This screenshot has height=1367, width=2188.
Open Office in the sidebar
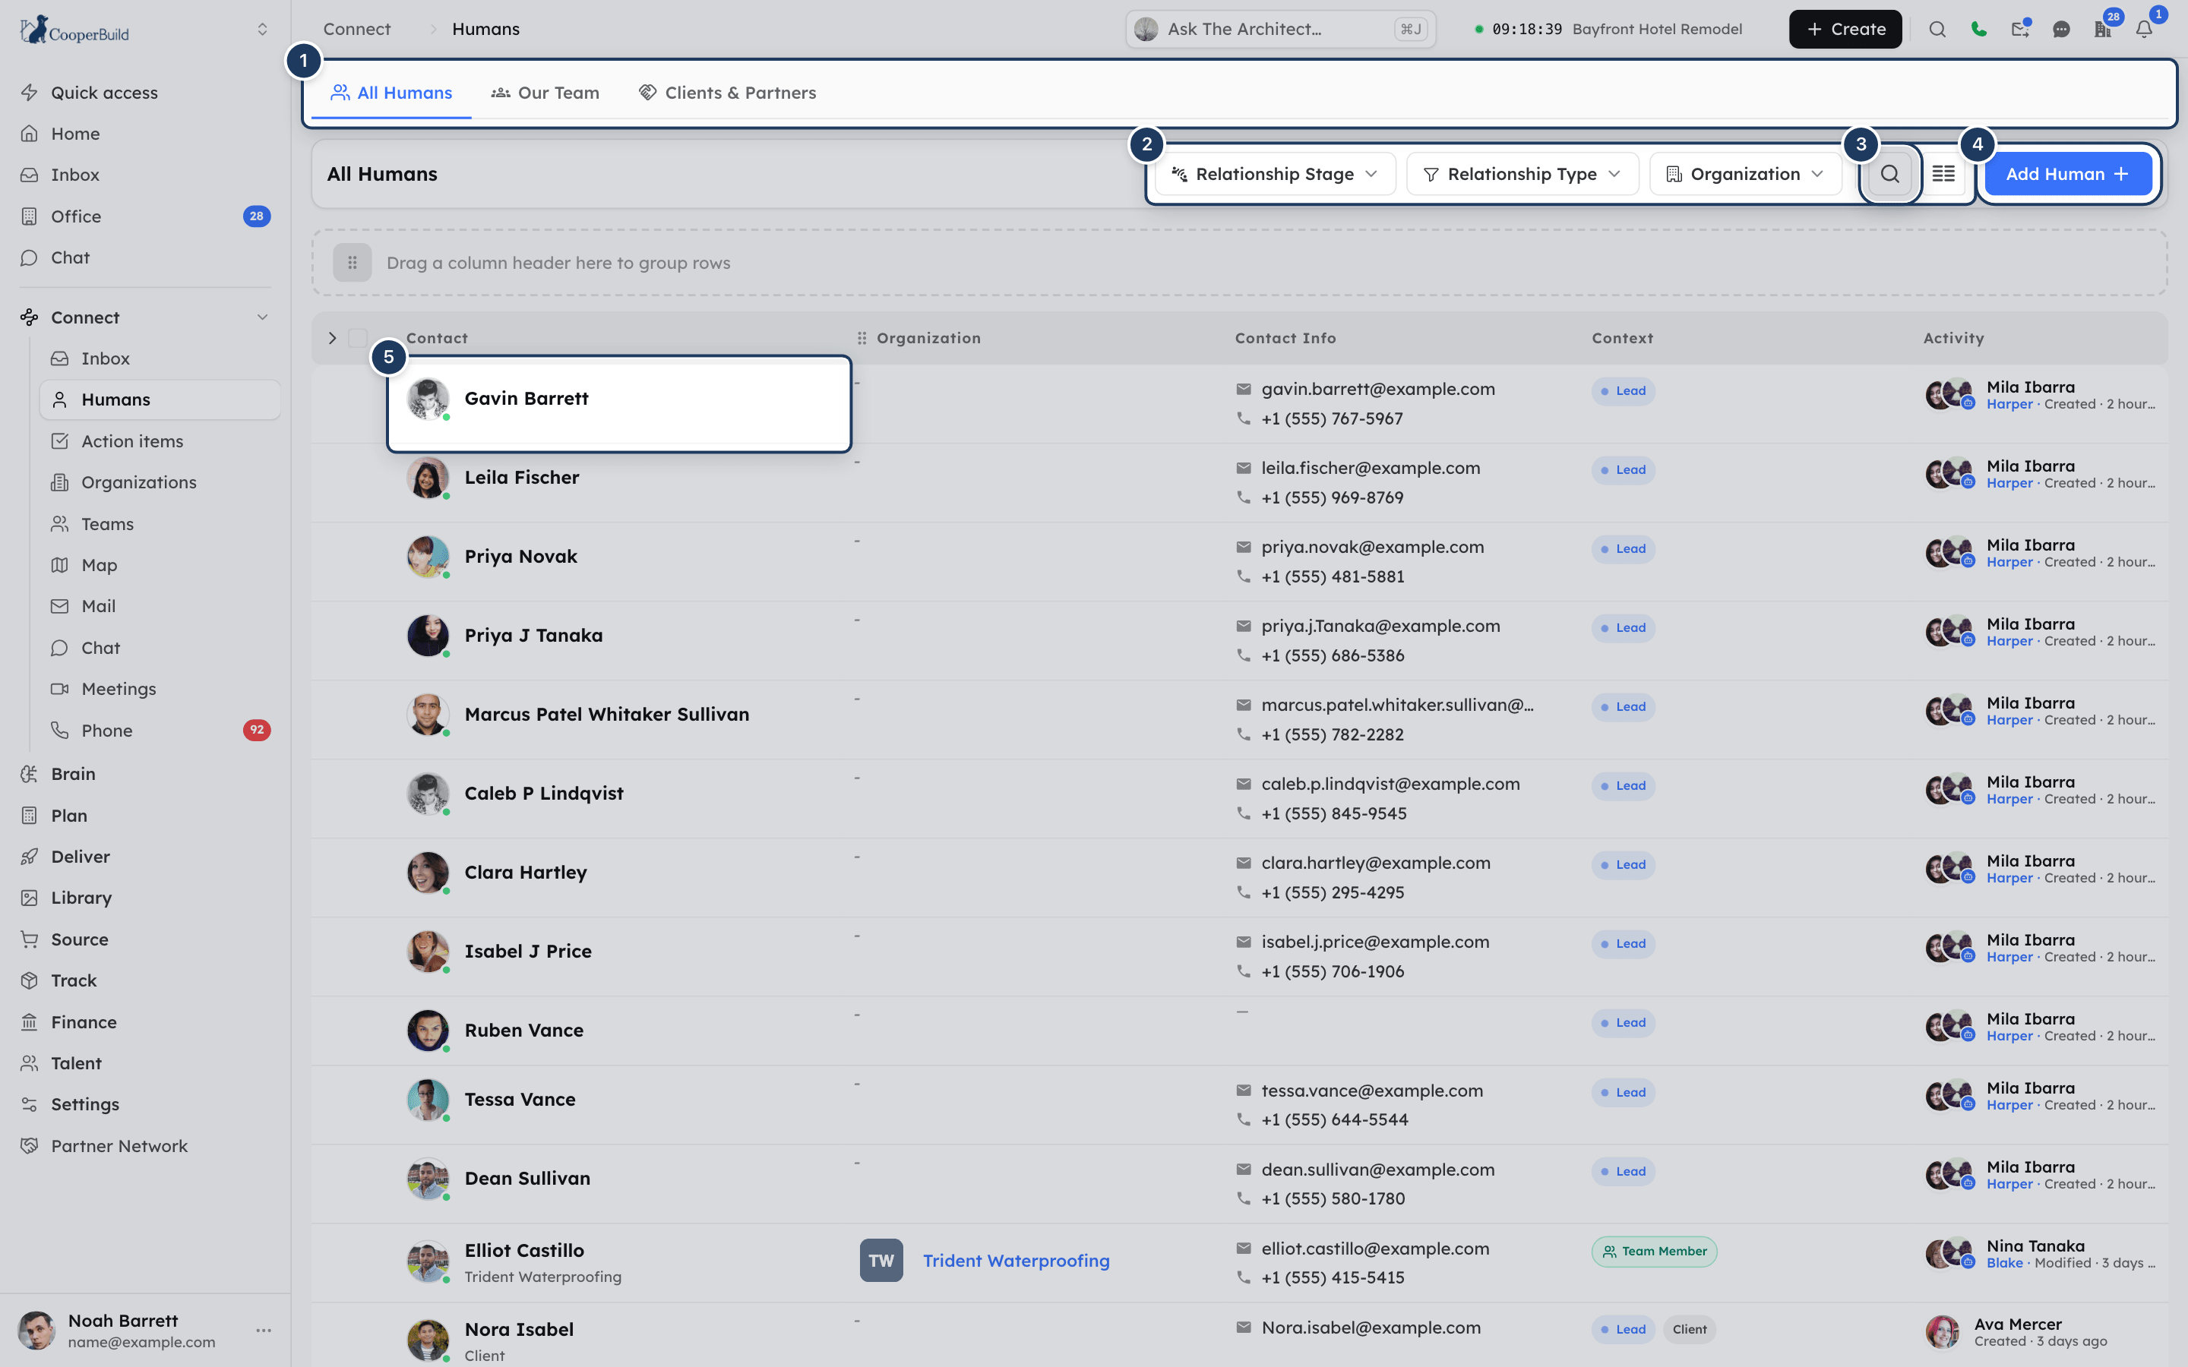pos(144,216)
